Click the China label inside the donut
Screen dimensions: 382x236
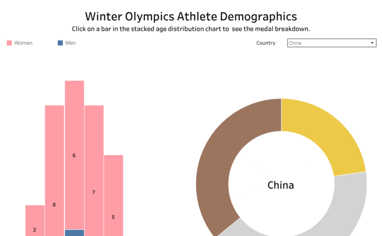point(281,185)
